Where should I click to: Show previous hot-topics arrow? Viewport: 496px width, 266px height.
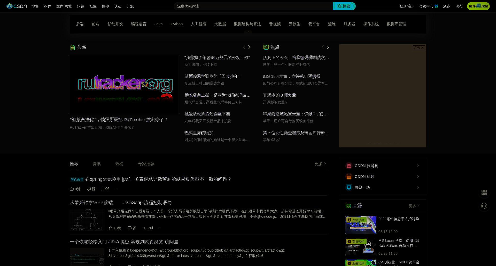pyautogui.click(x=322, y=47)
